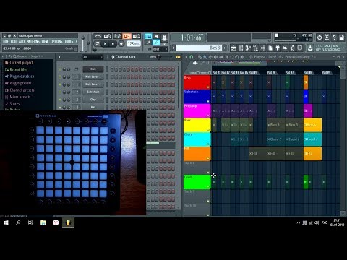Show hidden icons in system tray
347x260 pixels.
point(299,222)
